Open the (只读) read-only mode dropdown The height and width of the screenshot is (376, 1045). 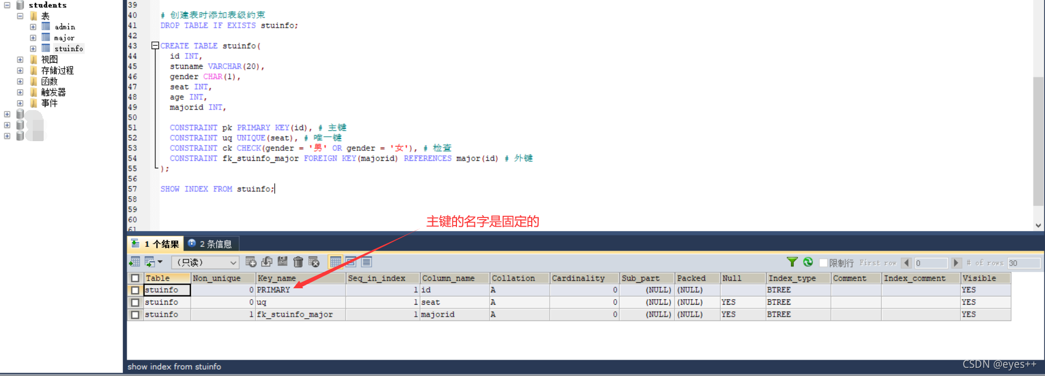click(206, 262)
